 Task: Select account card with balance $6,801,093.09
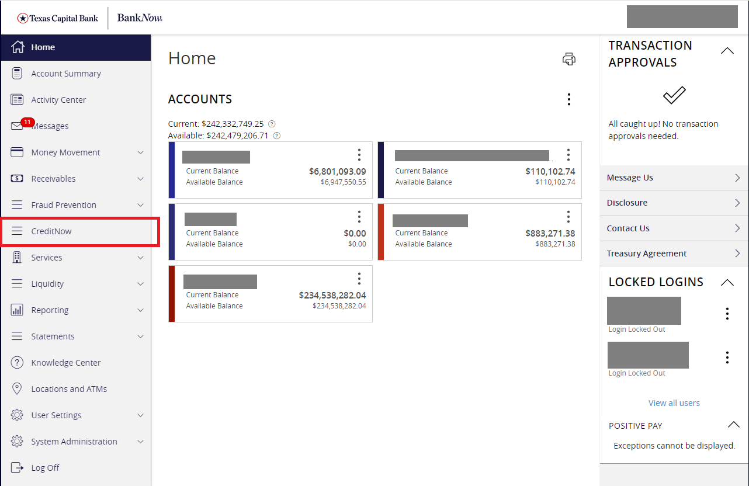click(271, 170)
